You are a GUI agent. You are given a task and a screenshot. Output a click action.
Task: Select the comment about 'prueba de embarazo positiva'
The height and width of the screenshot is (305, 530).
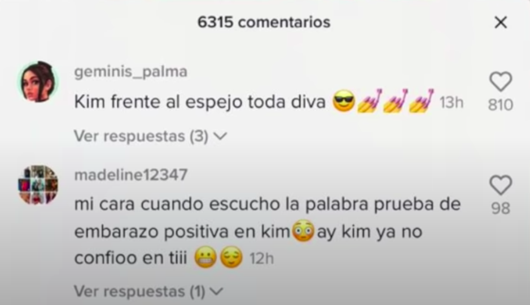click(x=268, y=231)
